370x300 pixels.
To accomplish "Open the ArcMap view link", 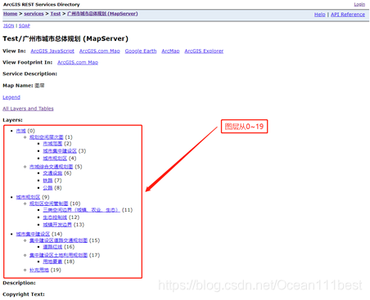I will click(x=170, y=51).
